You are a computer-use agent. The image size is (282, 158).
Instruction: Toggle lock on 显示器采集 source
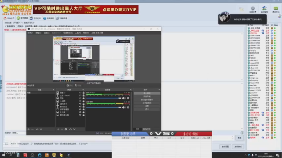(x=84, y=115)
